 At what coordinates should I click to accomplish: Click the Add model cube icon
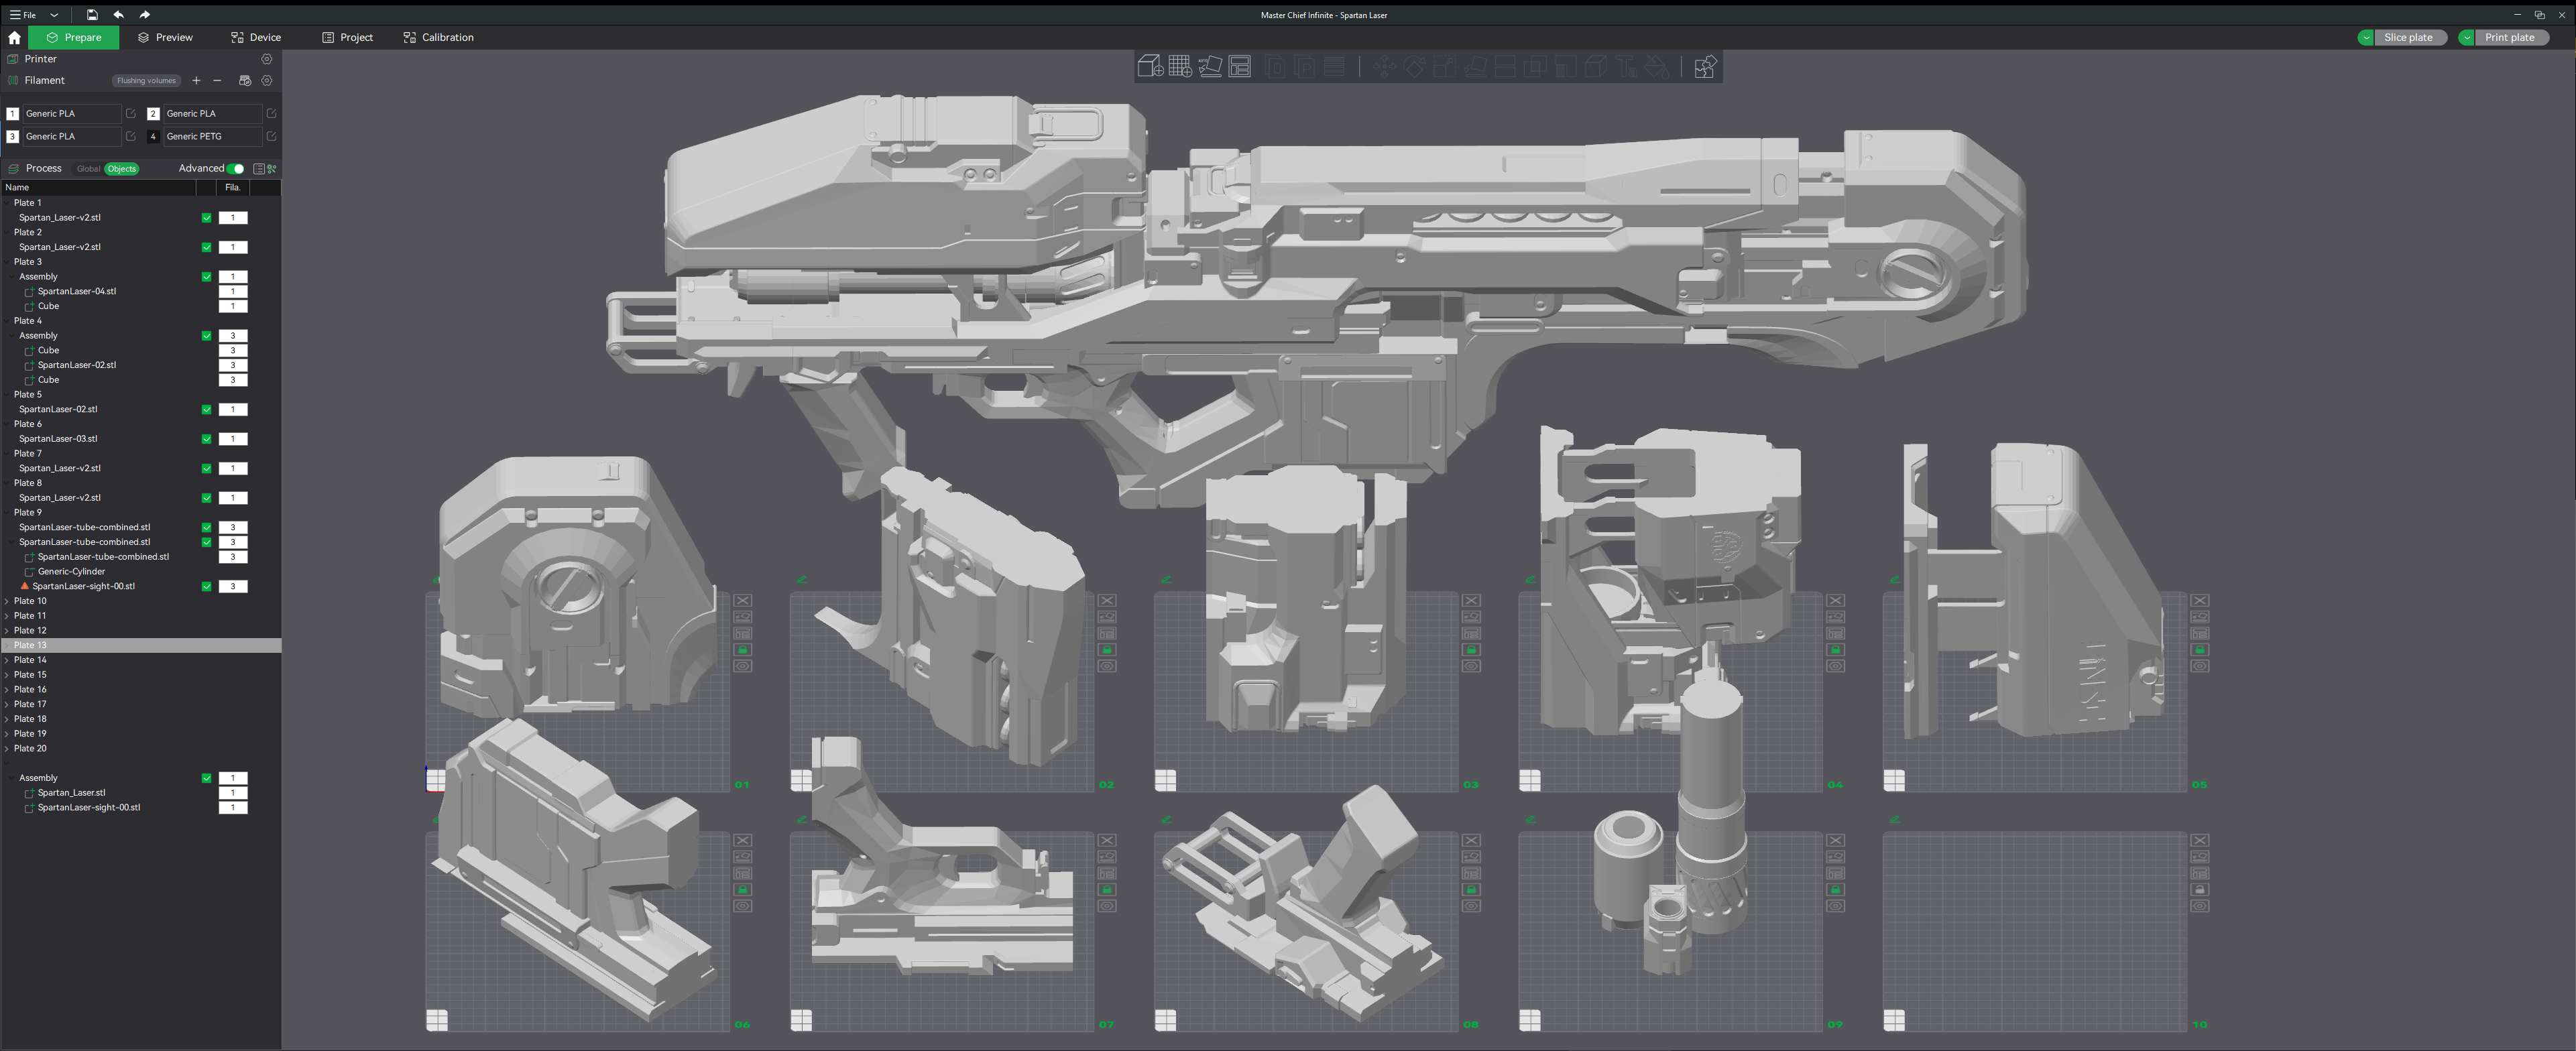pos(1150,66)
